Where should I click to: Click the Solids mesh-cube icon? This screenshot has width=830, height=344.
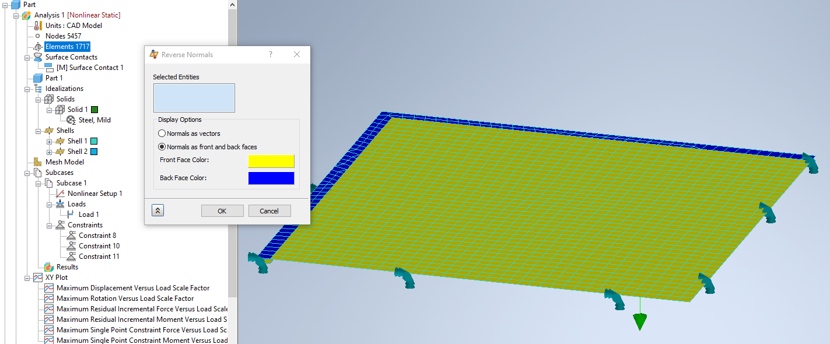tap(49, 99)
